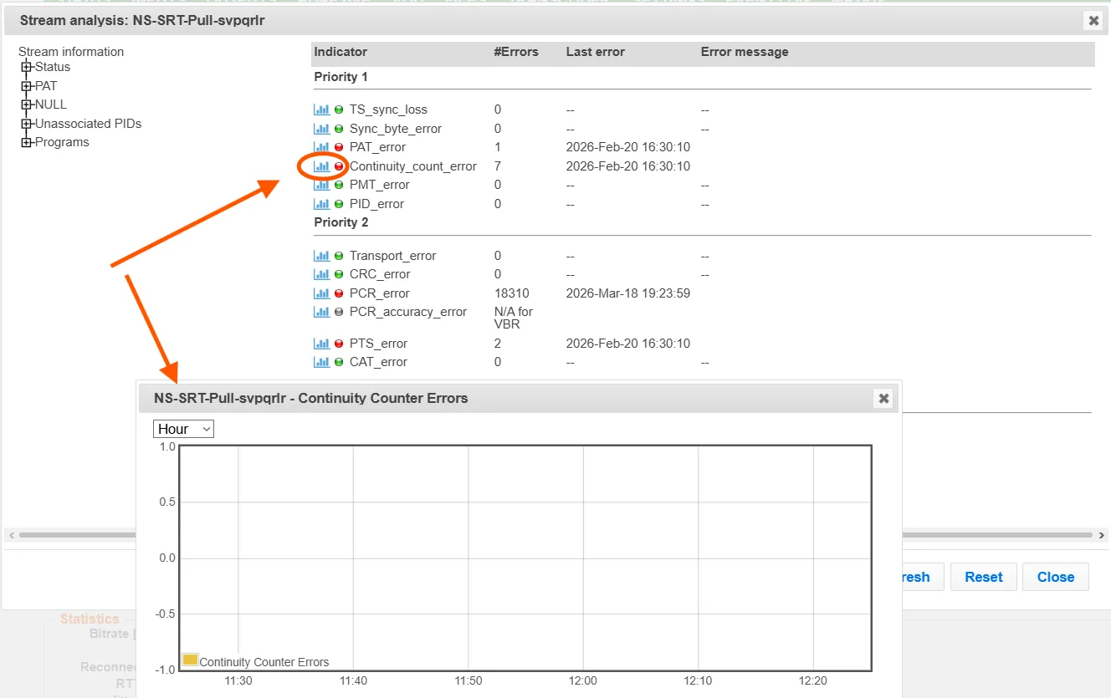This screenshot has width=1111, height=698.
Task: Open the PCR_accuracy_error chart icon
Action: pos(321,312)
